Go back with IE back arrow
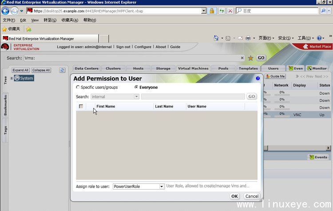This screenshot has height=211, width=333. (5, 11)
